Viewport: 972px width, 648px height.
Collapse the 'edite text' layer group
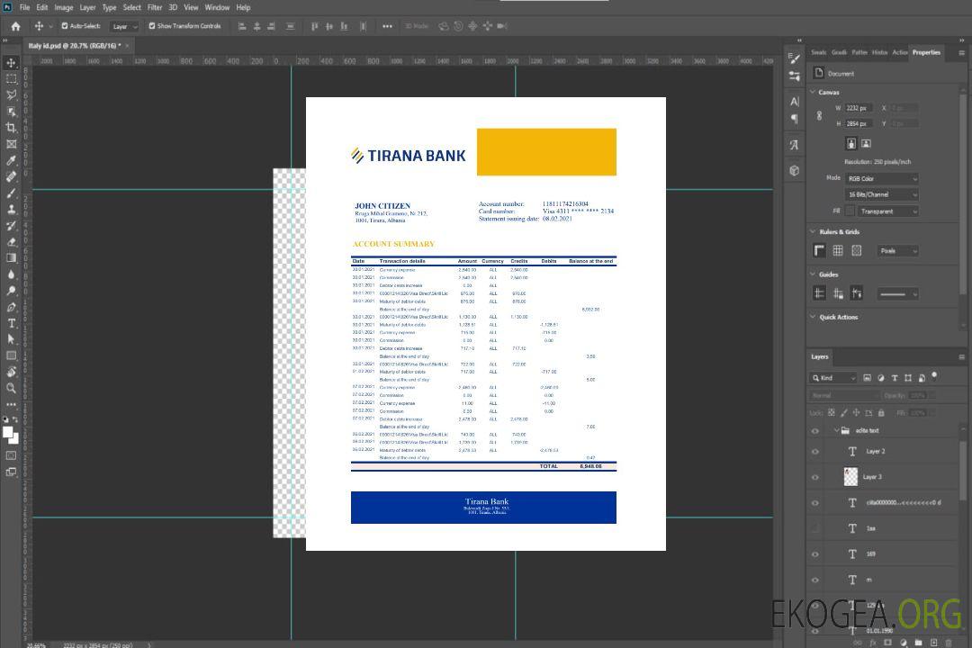[x=836, y=430]
